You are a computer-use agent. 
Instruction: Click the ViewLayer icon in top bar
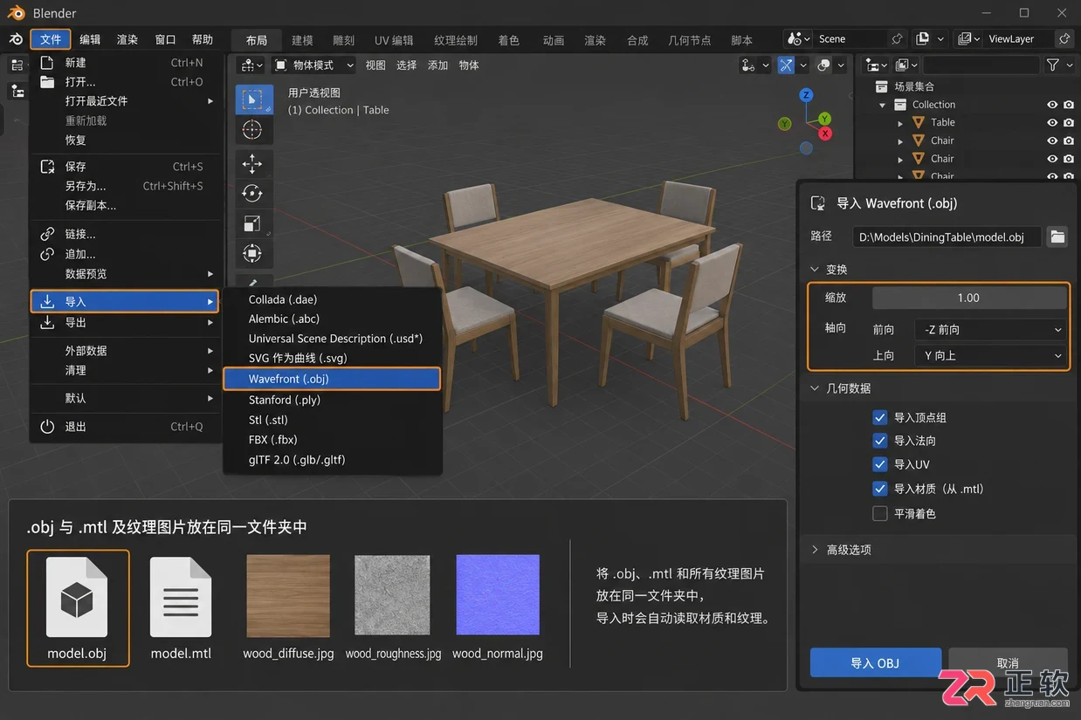965,39
